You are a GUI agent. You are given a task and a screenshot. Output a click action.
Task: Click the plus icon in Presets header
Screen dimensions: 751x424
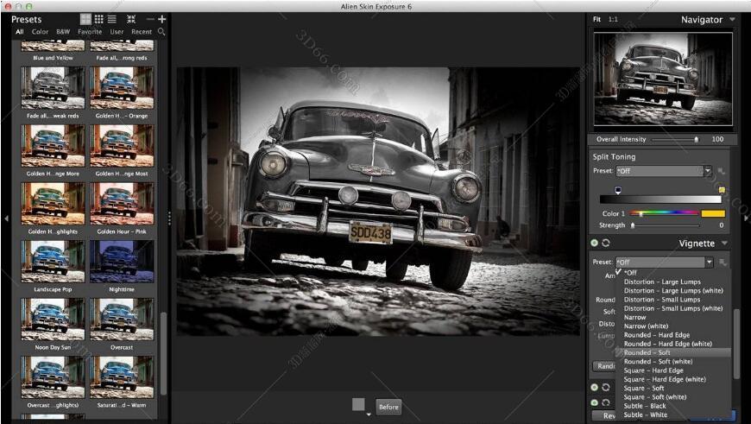pyautogui.click(x=162, y=19)
